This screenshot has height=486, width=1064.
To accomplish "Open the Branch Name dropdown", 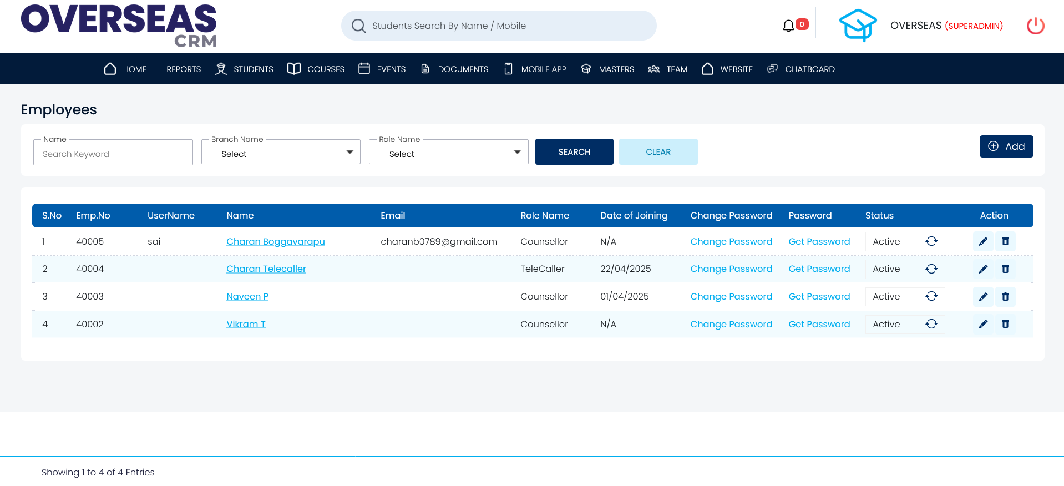I will pos(281,153).
